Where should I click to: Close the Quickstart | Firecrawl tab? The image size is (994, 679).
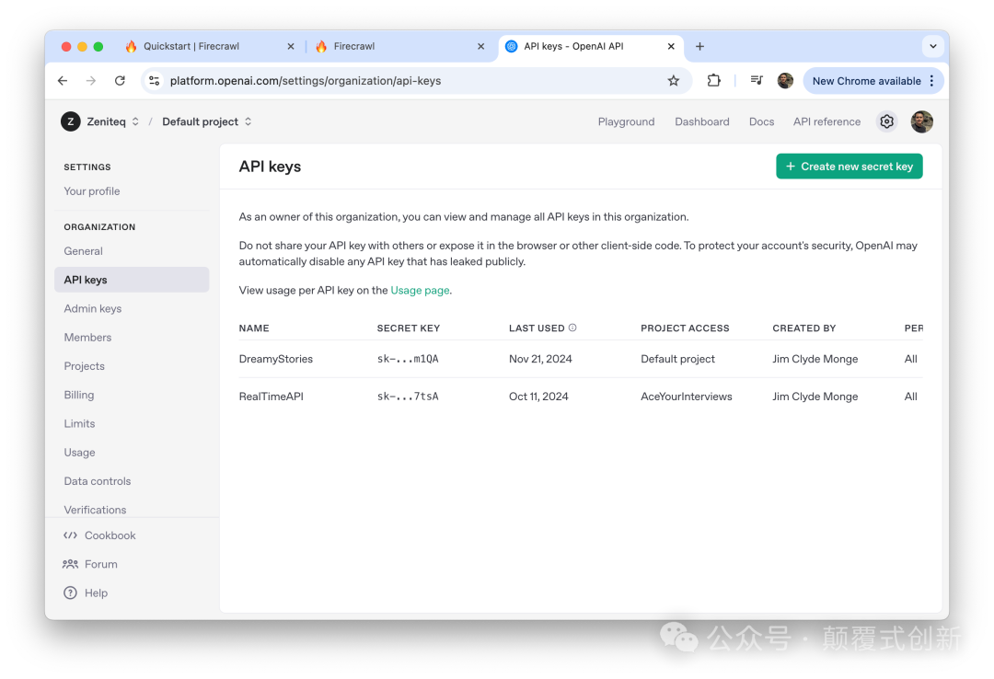290,46
